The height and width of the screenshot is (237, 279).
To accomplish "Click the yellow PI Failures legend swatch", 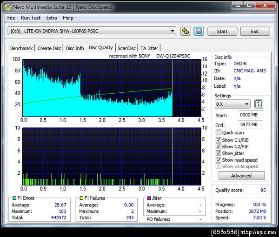I will tap(81, 198).
